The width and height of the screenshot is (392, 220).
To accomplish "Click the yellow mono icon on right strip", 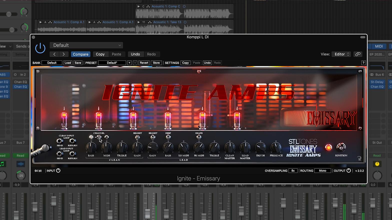I will [377, 164].
